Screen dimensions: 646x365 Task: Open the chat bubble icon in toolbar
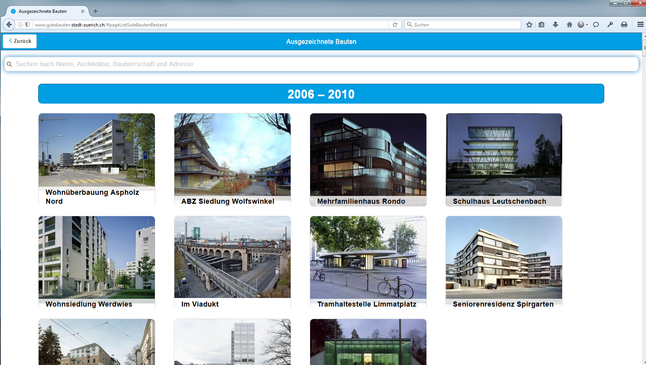(x=596, y=25)
